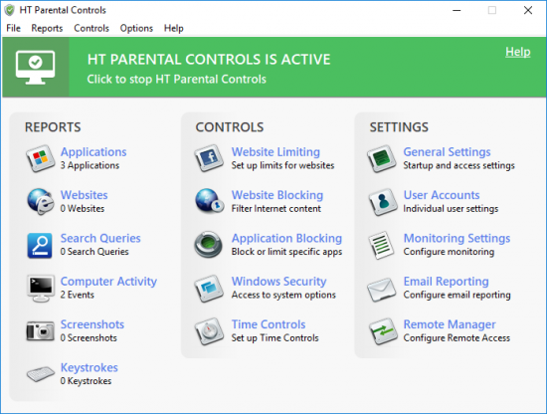Click the Keystrokes keyboard icon
This screenshot has width=547, height=414.
pos(41,374)
